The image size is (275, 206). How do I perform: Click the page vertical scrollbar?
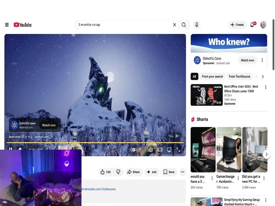pos(273,45)
